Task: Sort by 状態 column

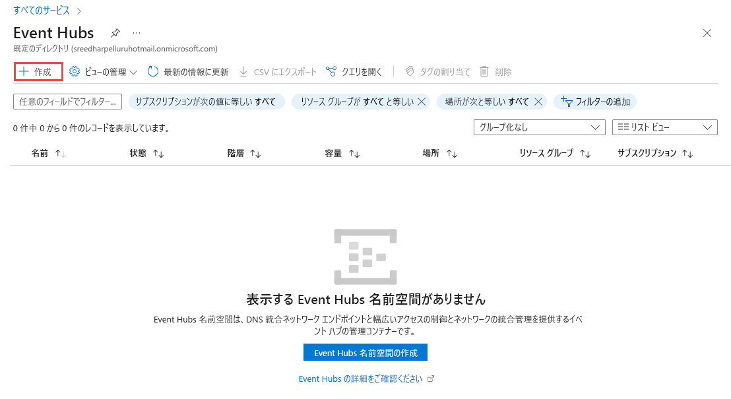Action: pos(146,153)
